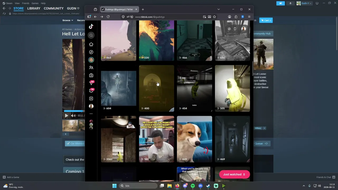Toggle the On Wishlist checkbox in Steam
Screen dimensions: 338x190
point(68,144)
